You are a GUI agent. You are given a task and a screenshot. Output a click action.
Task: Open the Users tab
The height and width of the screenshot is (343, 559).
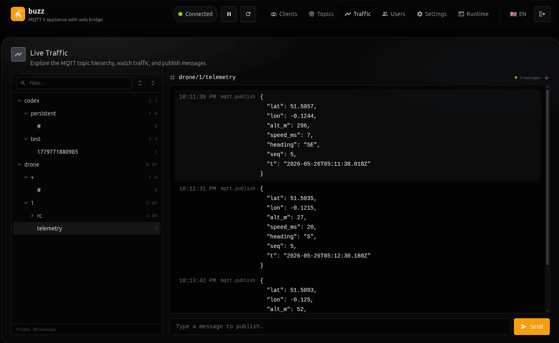[393, 14]
